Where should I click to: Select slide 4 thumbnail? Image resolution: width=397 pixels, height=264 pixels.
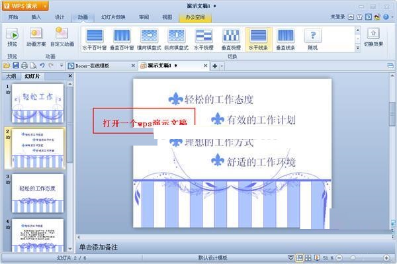(x=38, y=236)
